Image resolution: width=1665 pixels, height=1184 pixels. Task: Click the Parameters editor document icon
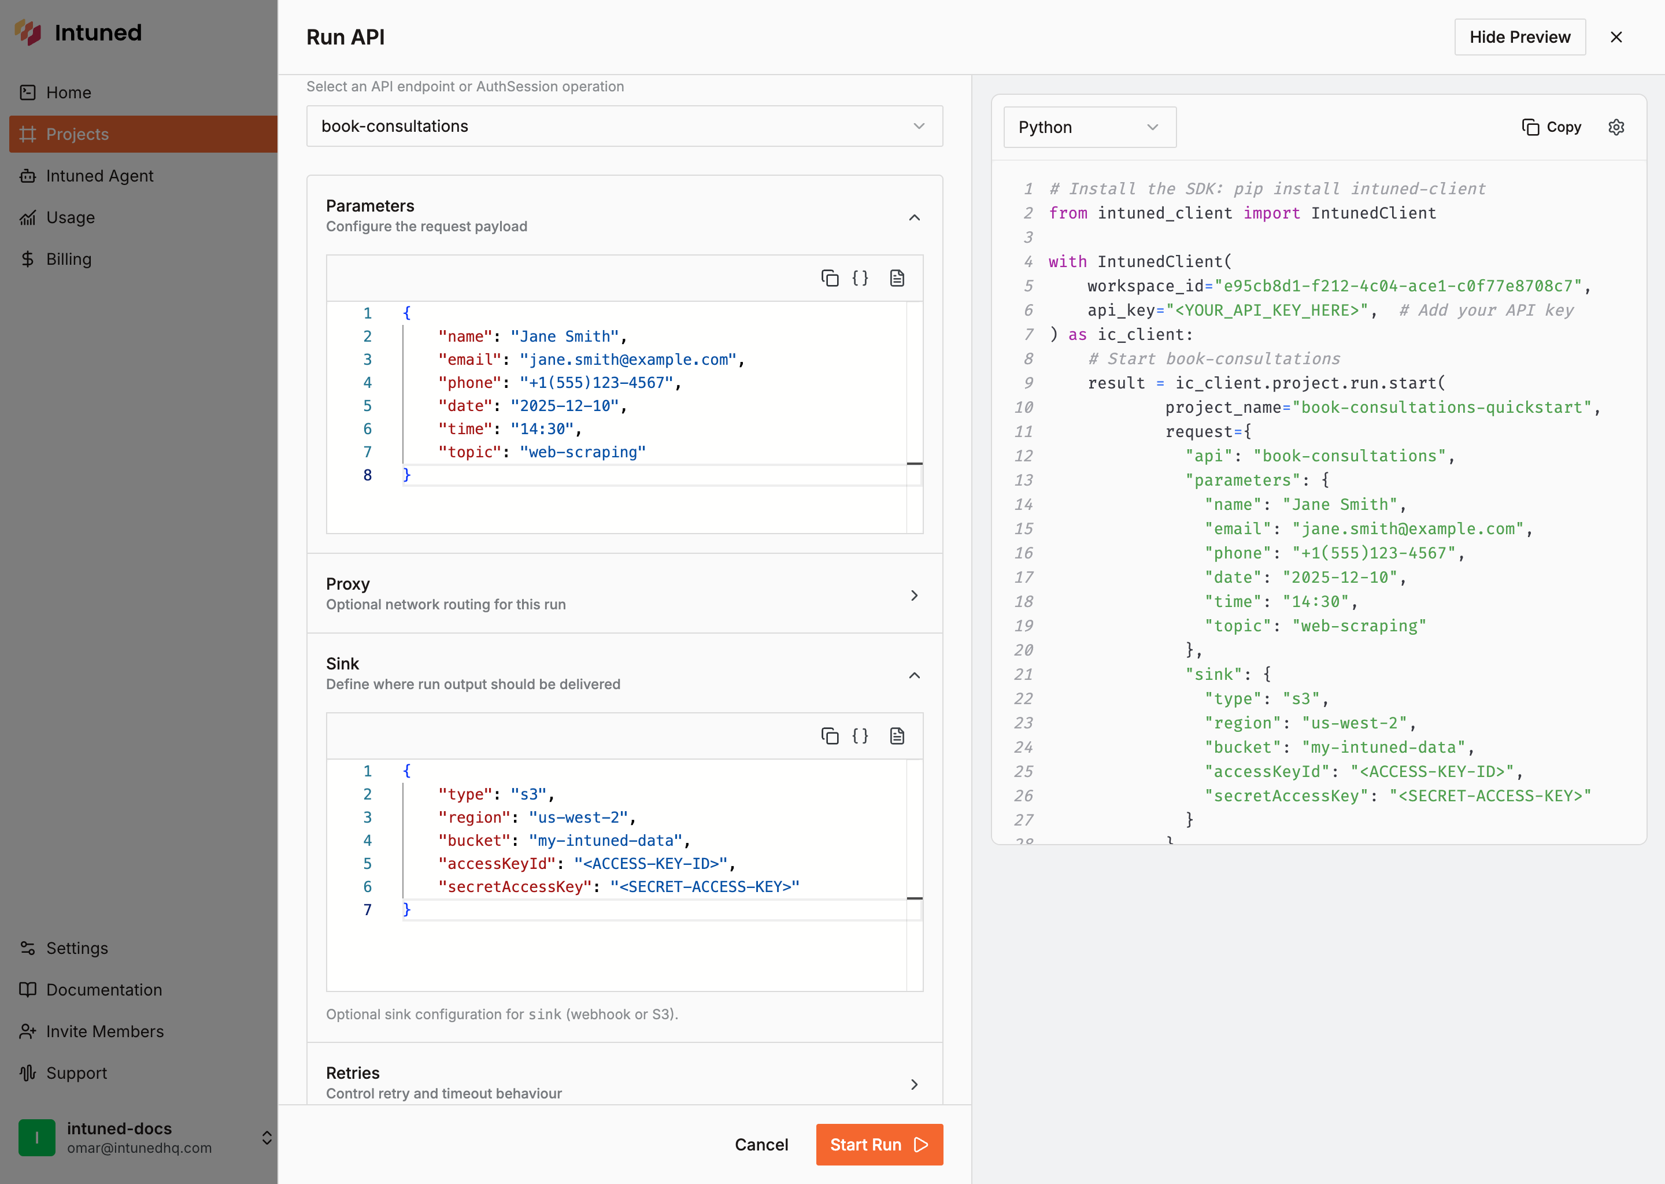click(x=897, y=277)
